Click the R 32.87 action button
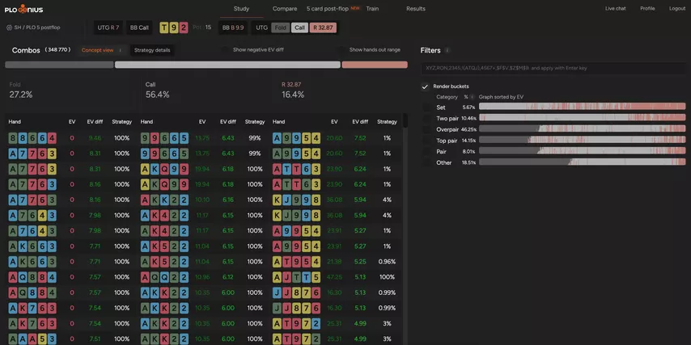 pyautogui.click(x=323, y=27)
